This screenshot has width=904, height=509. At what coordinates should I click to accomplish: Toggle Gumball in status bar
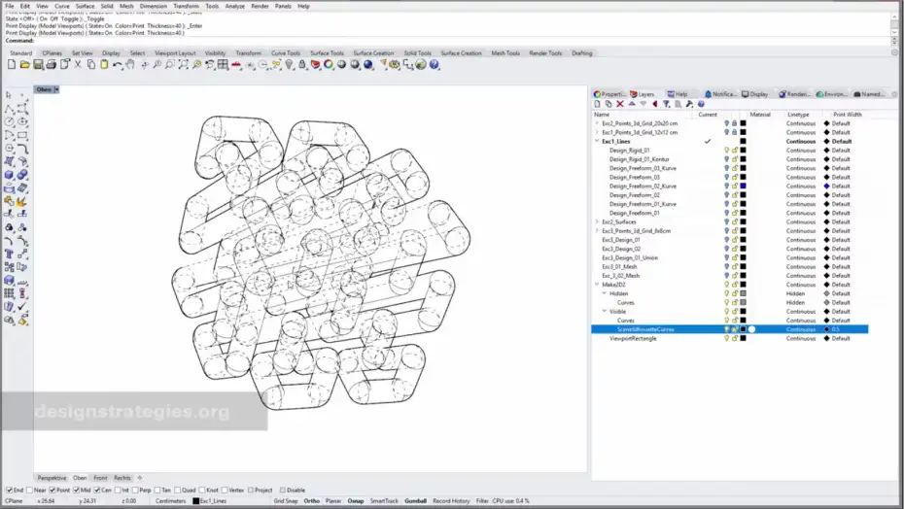(415, 501)
